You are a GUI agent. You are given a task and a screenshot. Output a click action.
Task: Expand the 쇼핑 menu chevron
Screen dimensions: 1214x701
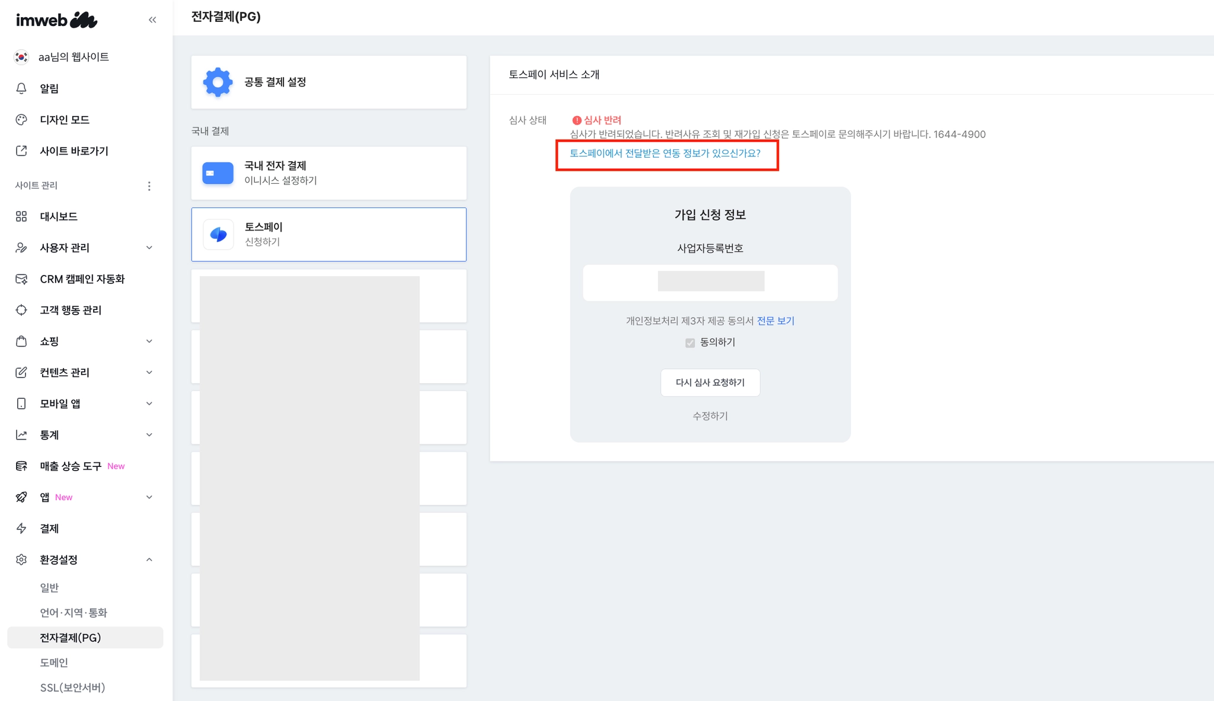pos(149,341)
